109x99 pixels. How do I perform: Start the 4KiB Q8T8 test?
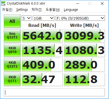pyautogui.click(x=12, y=50)
